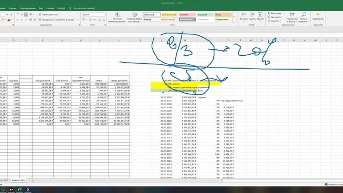Screen dimensions: 343x193
Task: Decrease font size with the smaller A button
Action: point(11,14)
